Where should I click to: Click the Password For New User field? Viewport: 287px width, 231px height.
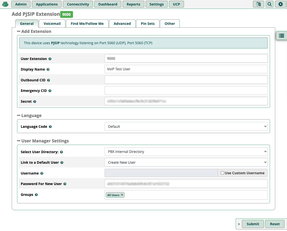(186, 184)
